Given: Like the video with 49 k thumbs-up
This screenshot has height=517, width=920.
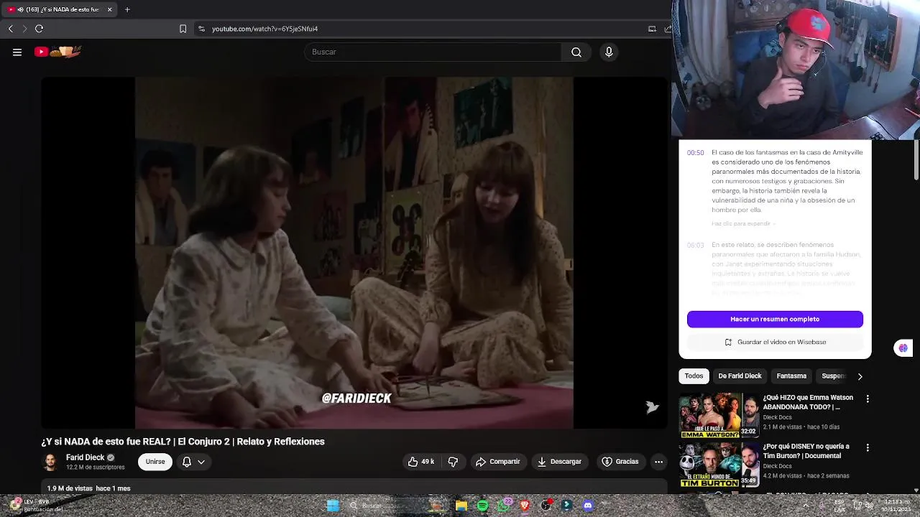Looking at the screenshot, I should pos(421,462).
